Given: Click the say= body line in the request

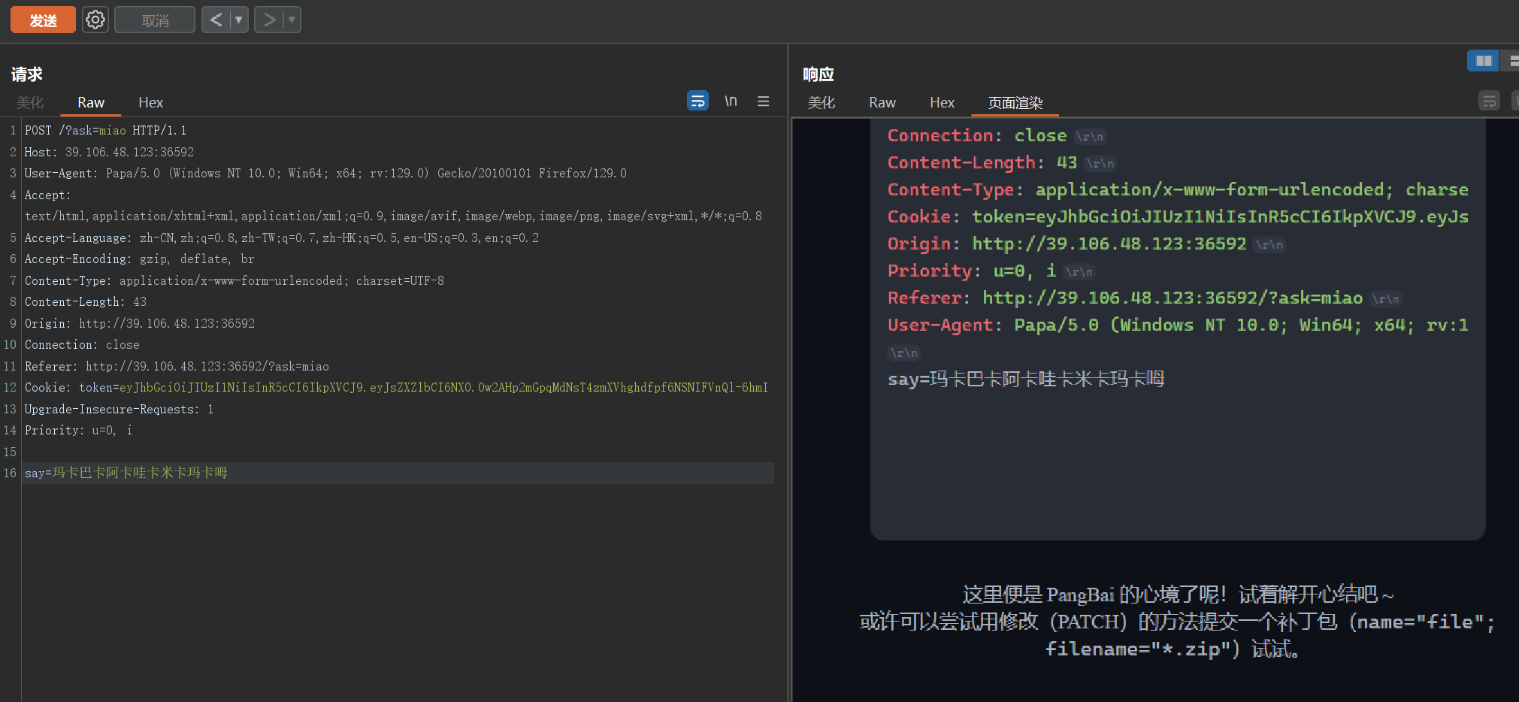Looking at the screenshot, I should coord(126,473).
